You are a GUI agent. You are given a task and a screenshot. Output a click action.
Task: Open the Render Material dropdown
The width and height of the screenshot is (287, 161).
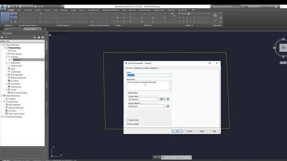[164, 106]
